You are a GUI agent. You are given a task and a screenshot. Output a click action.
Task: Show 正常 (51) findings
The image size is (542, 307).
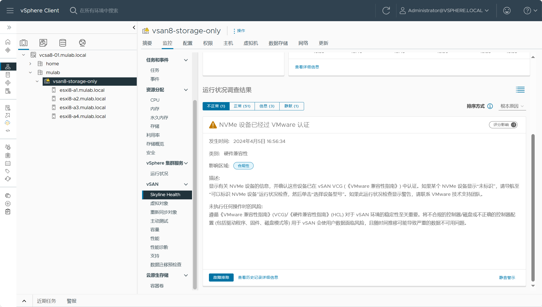coord(242,106)
